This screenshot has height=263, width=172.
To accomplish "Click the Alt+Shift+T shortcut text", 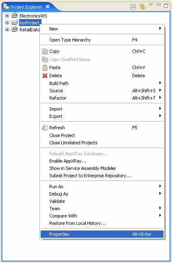I will coord(144,98).
